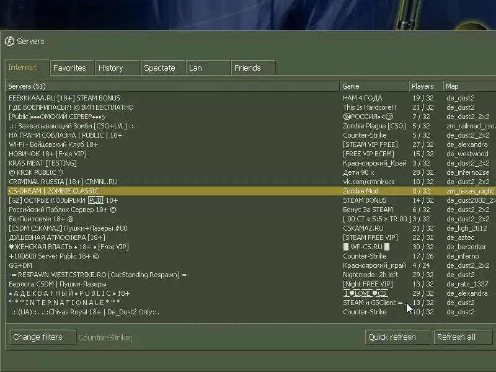The image size is (496, 372).
Task: Select CRIMINAL RUSSIA [18+] CRMNL.RU server
Action: [251, 182]
